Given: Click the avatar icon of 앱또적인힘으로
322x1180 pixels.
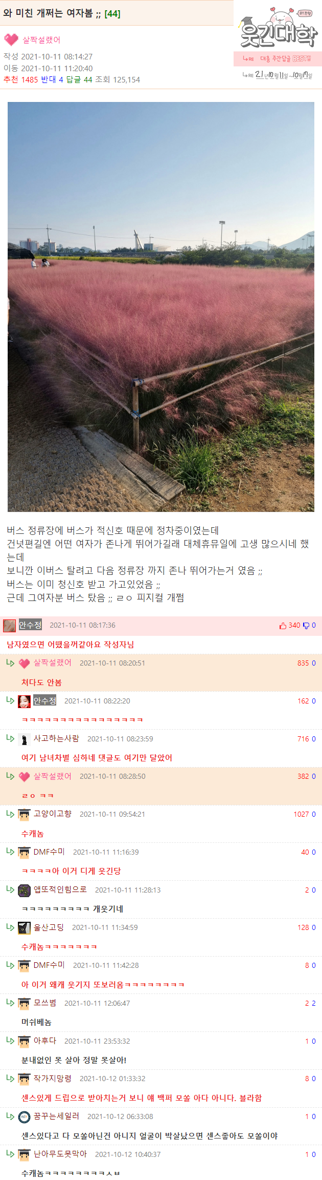Looking at the screenshot, I should (x=24, y=891).
